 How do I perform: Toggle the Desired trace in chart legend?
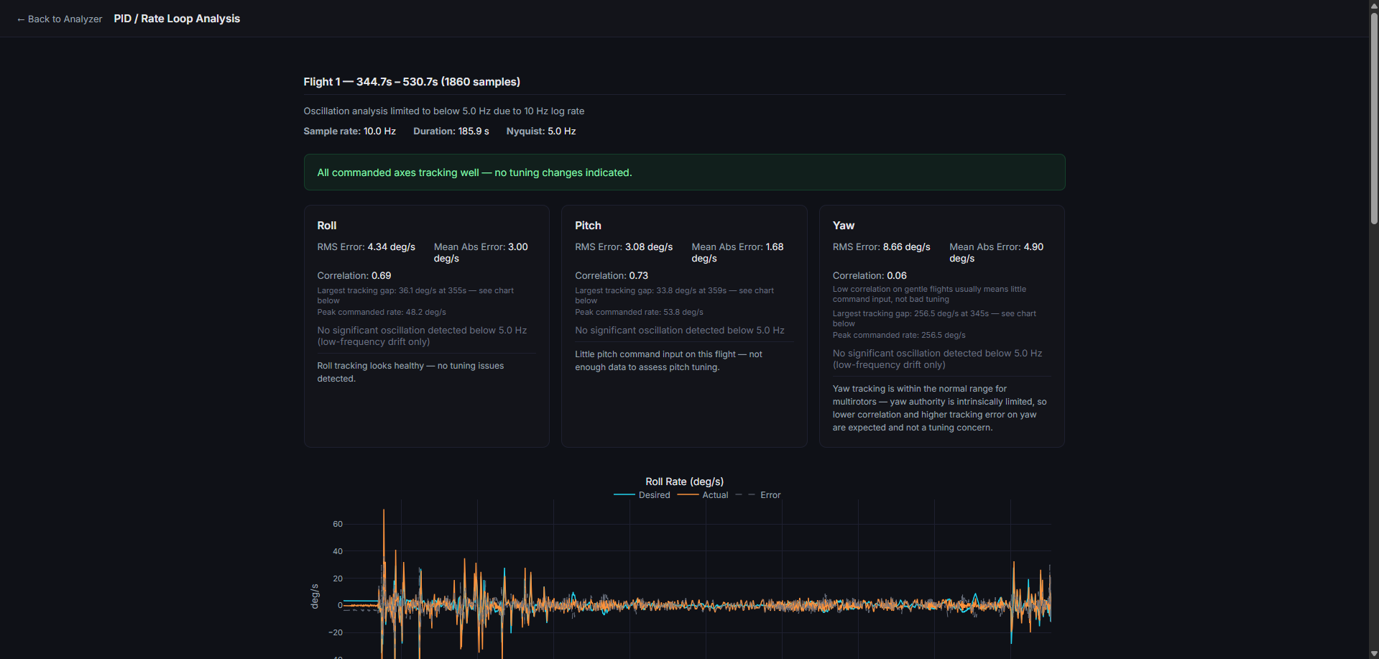[x=642, y=495]
